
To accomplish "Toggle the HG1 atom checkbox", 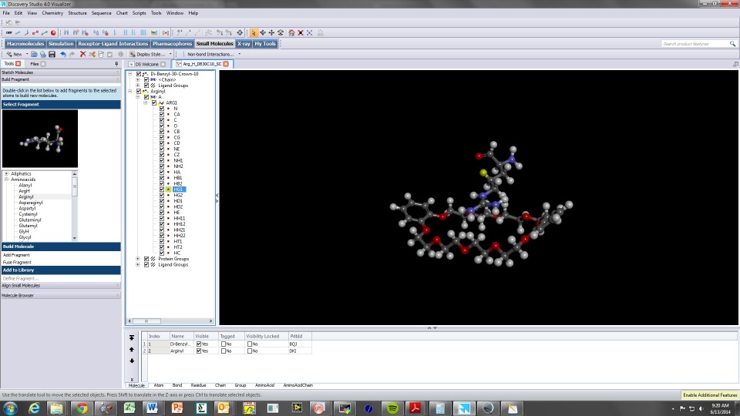I will coord(162,190).
